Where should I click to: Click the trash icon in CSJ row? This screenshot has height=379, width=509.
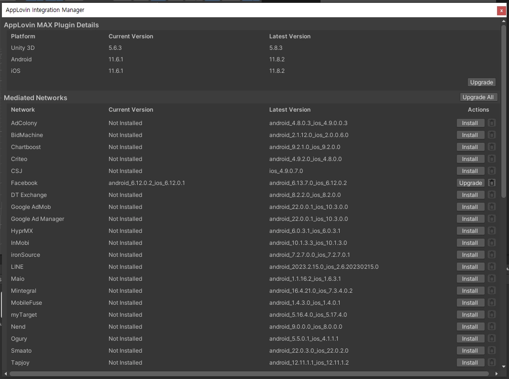pyautogui.click(x=491, y=171)
